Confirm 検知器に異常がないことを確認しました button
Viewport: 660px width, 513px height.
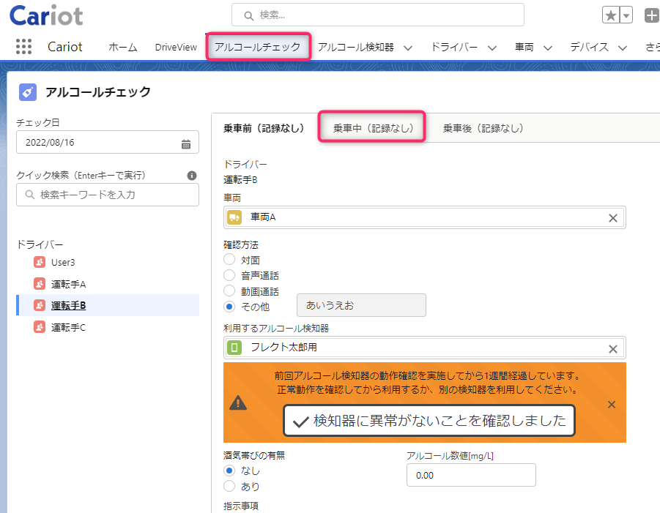coord(429,421)
